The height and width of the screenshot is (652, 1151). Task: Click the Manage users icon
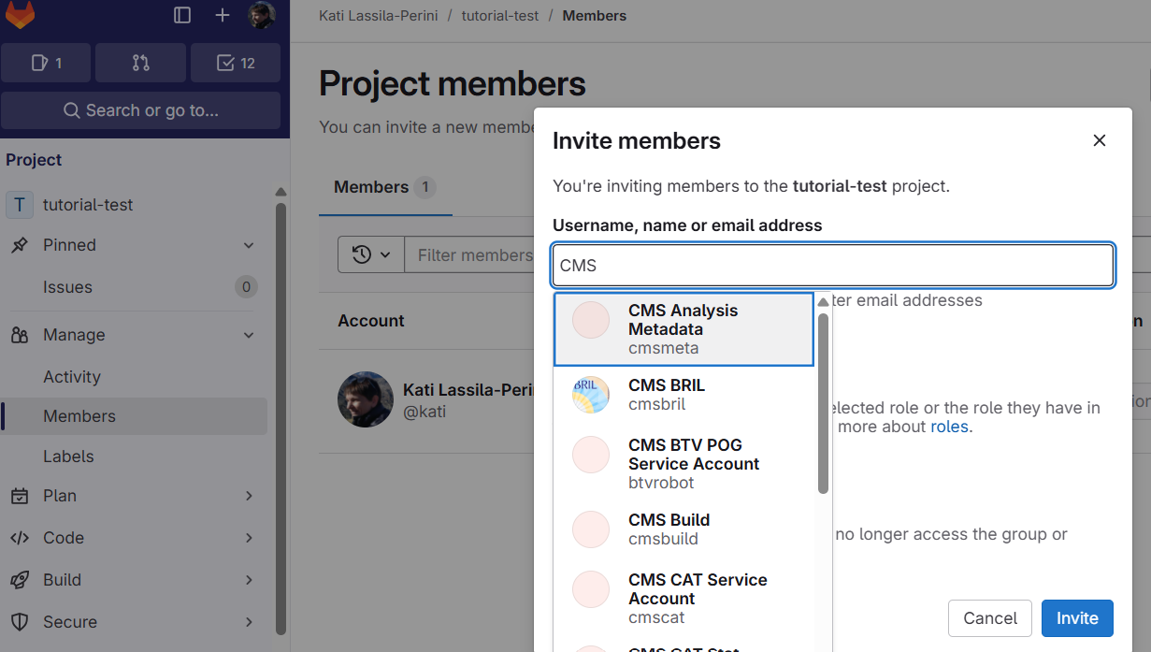point(19,335)
